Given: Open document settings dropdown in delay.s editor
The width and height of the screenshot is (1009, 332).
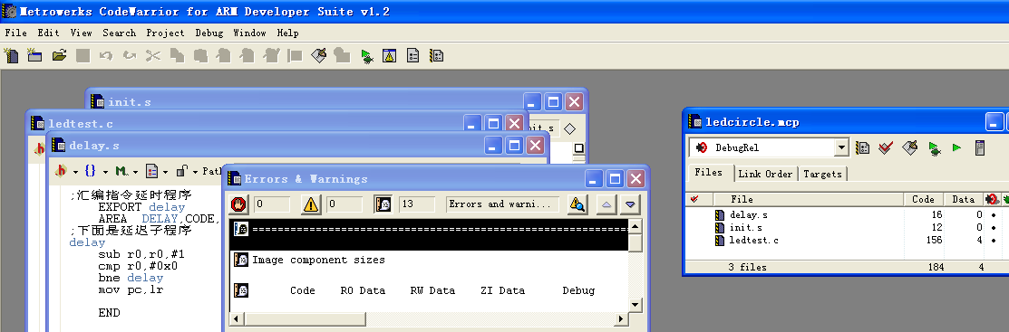Looking at the screenshot, I should [156, 171].
